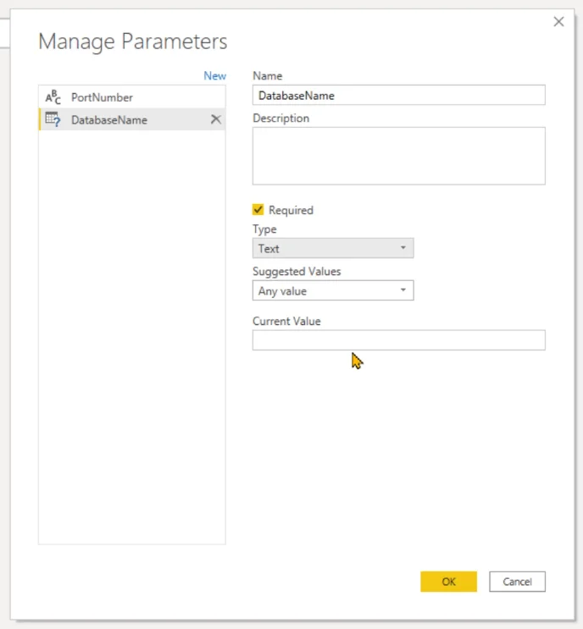Select DatabaseName in the parameter list
Screen dimensions: 583x629
pyautogui.click(x=131, y=119)
